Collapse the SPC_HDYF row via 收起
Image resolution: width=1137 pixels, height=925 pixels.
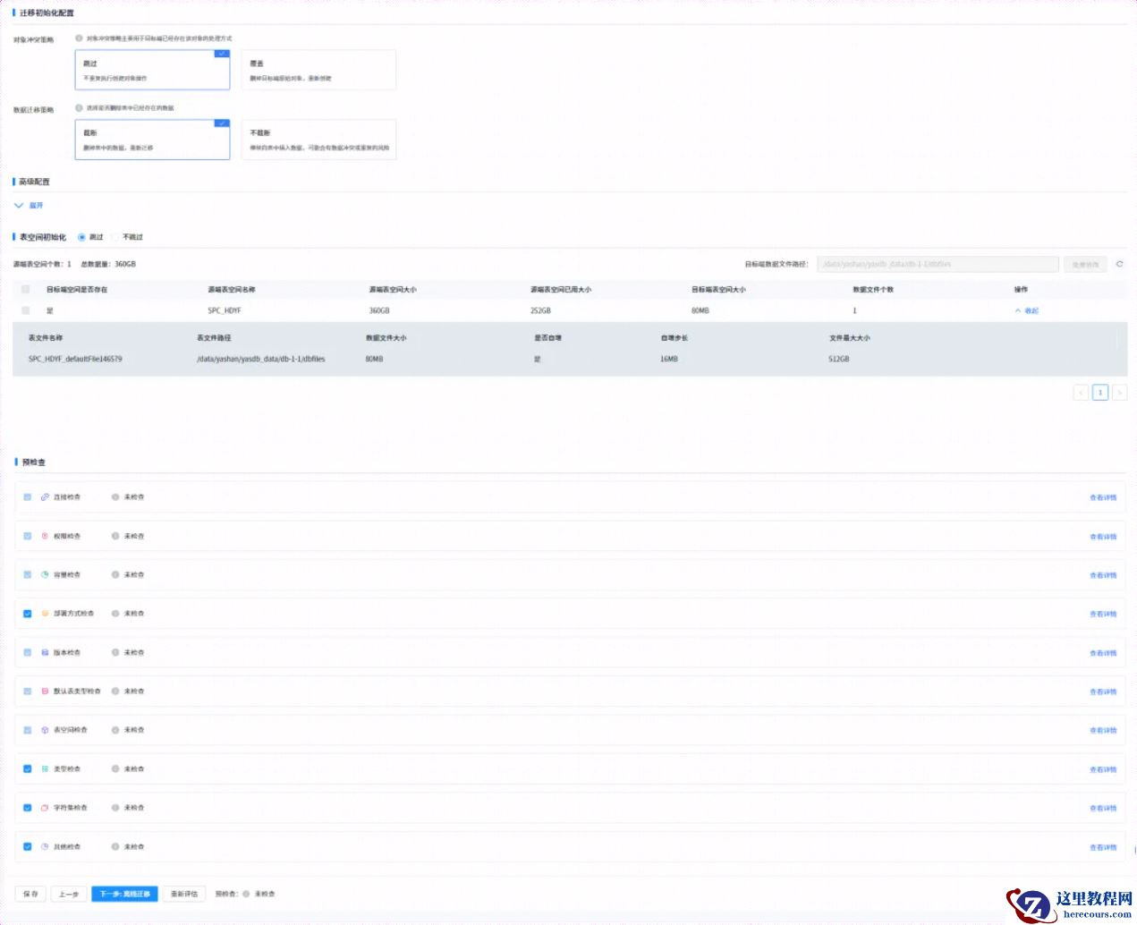pyautogui.click(x=1027, y=310)
